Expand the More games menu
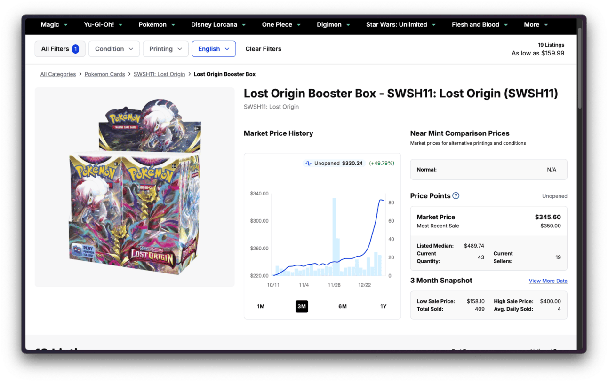The width and height of the screenshot is (608, 382). 536,25
